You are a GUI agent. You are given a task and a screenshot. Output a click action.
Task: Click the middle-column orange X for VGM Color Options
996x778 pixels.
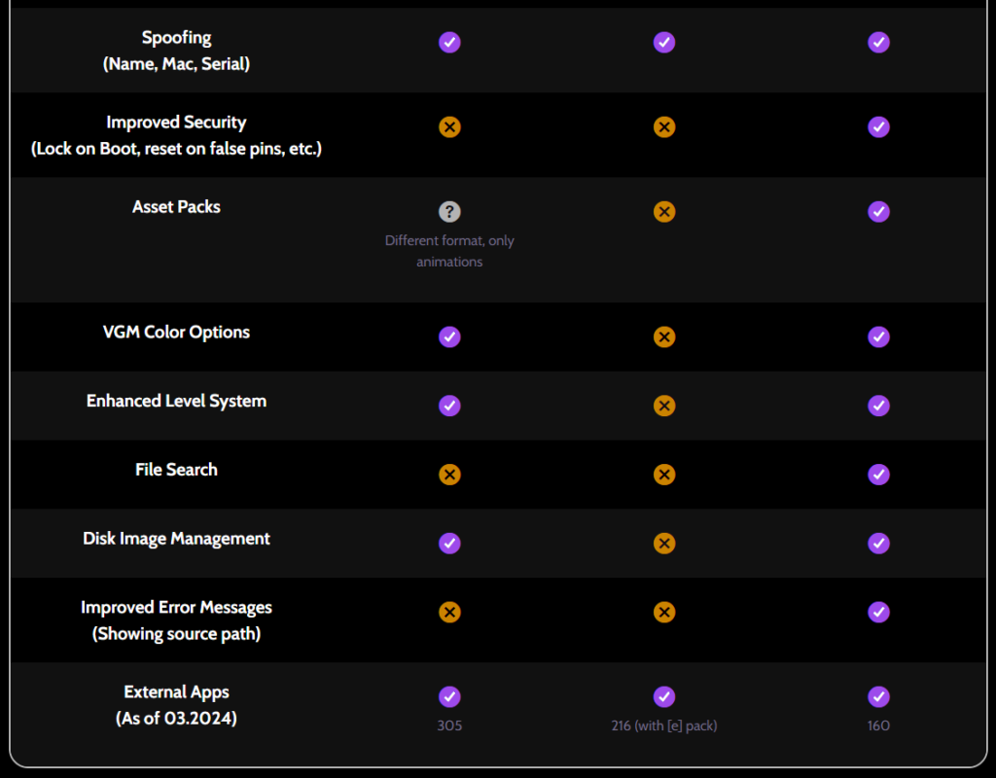[x=663, y=336]
